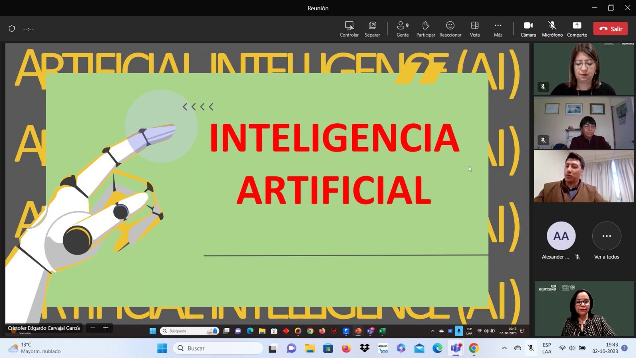This screenshot has width=636, height=358.
Task: Open Google Chrome from the taskbar
Action: click(x=474, y=348)
